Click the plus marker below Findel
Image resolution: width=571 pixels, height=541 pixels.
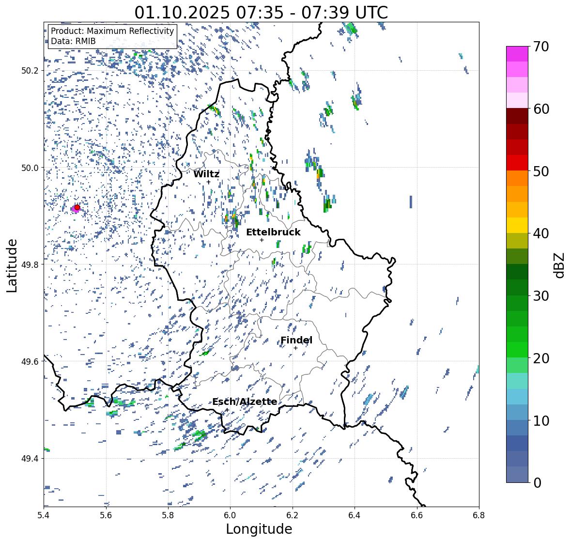coord(296,348)
